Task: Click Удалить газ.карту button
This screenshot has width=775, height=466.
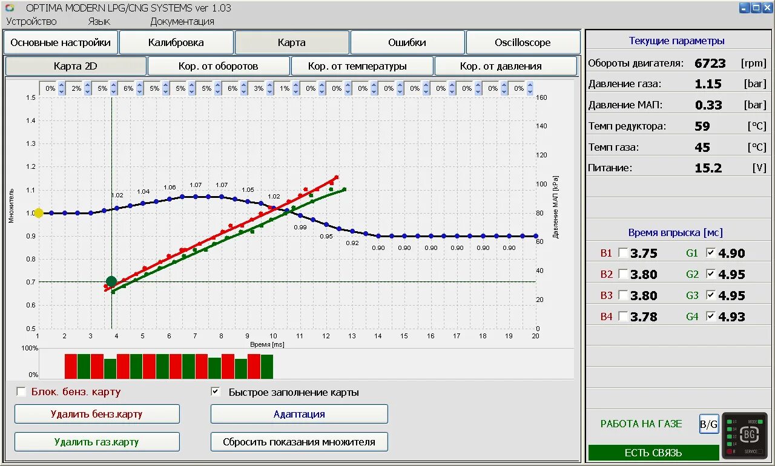Action: pyautogui.click(x=97, y=442)
